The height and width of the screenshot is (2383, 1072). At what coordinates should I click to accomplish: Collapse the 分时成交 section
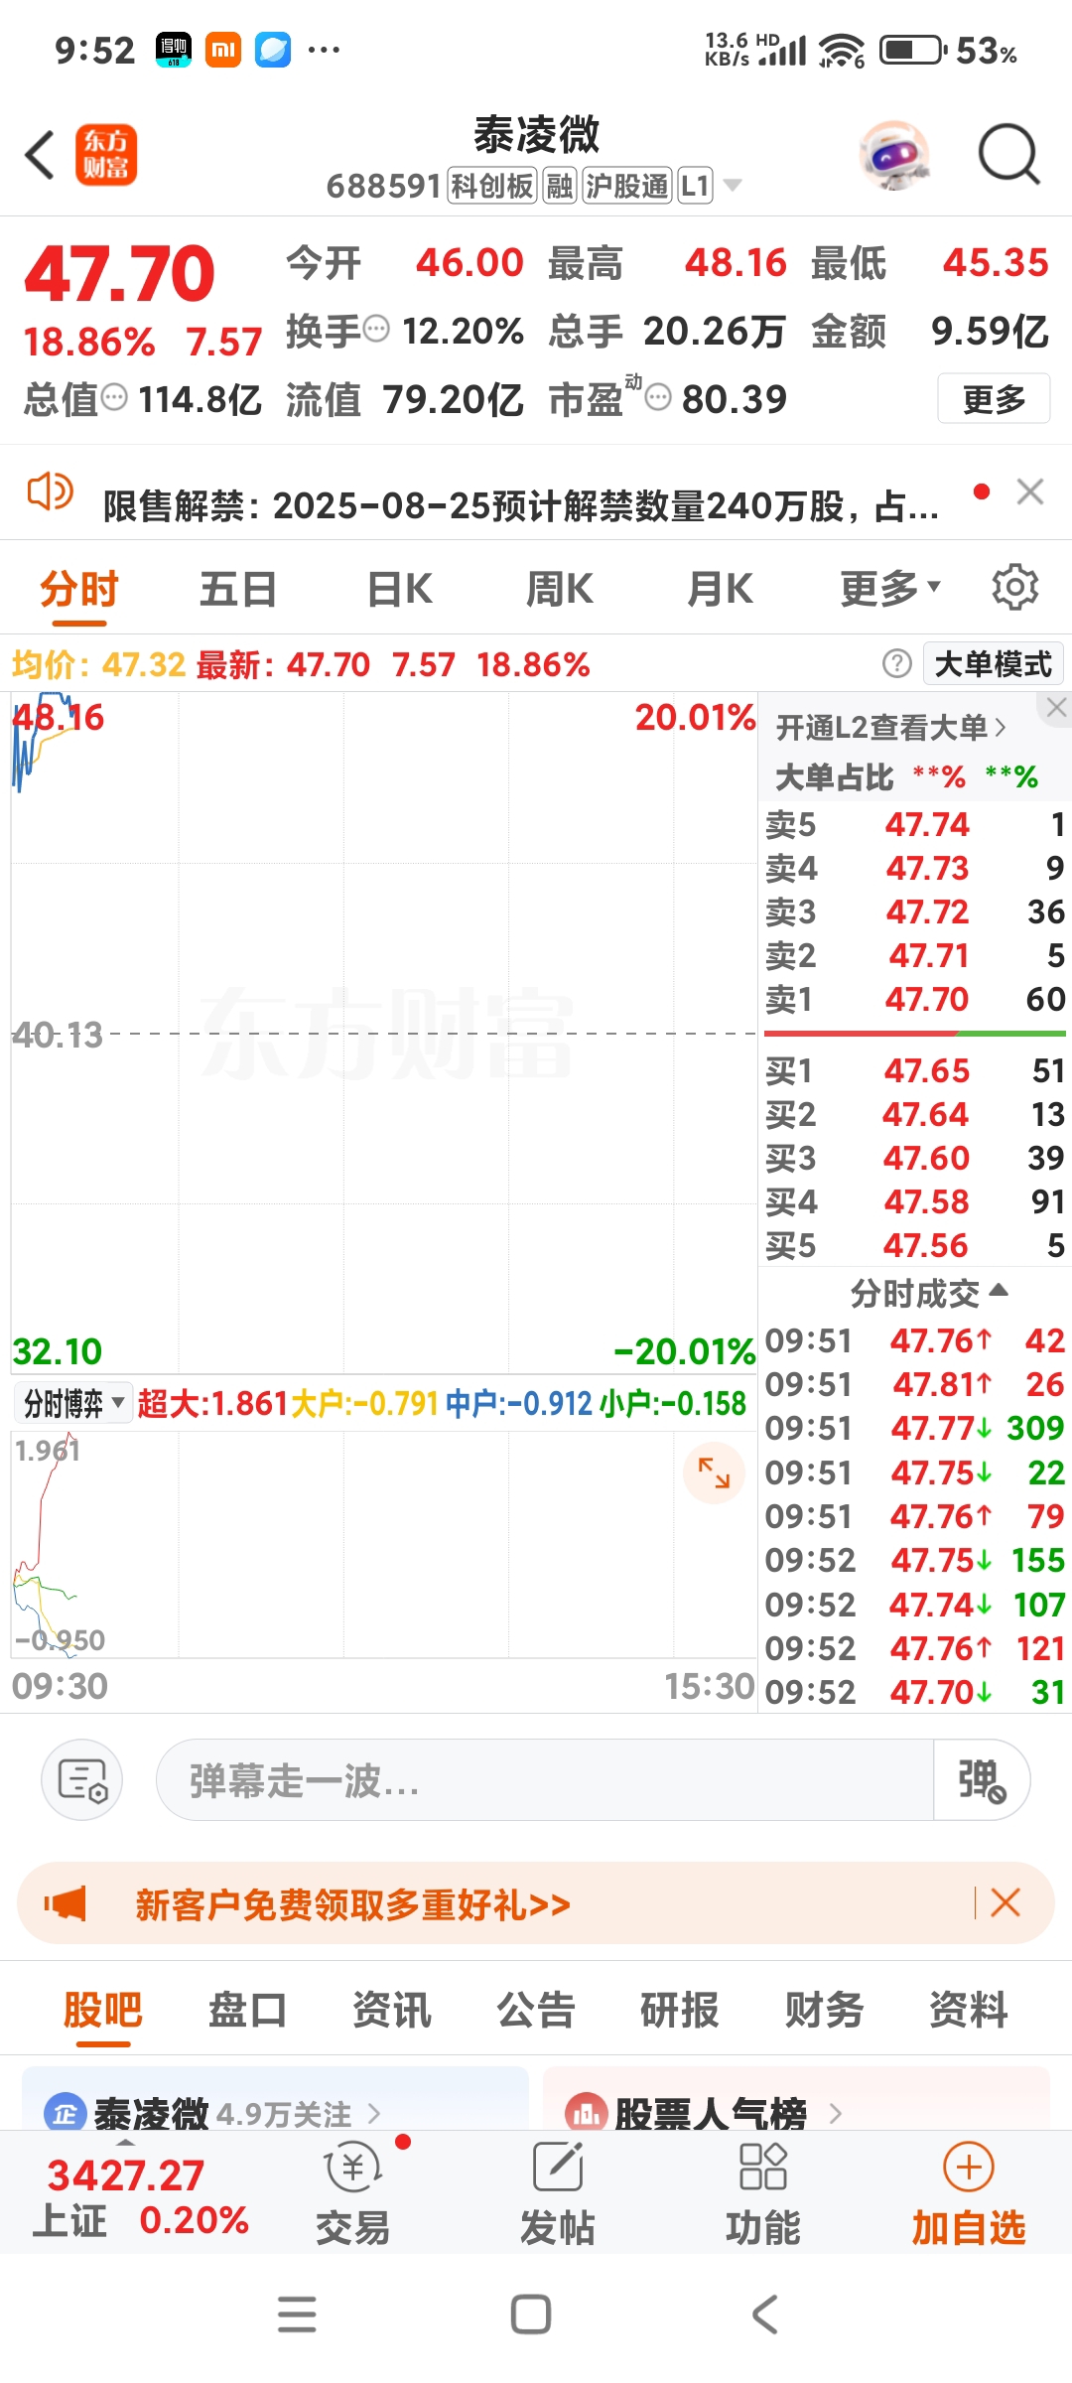929,1294
